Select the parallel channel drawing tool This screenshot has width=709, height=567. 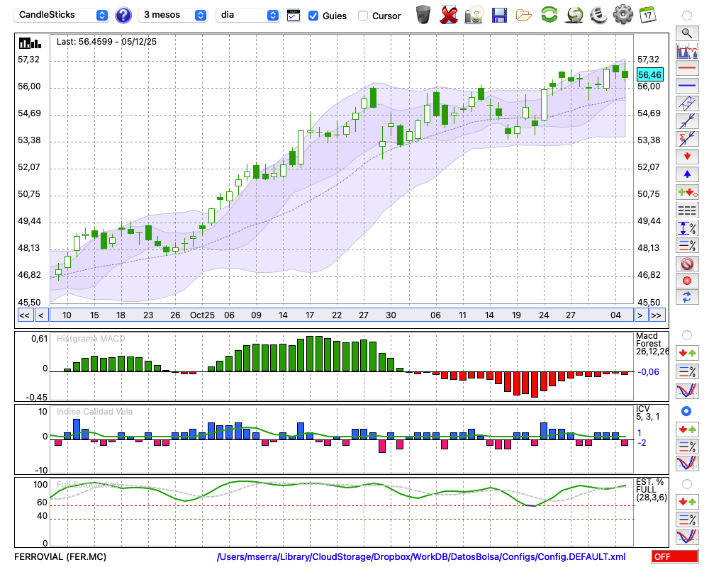tap(687, 103)
